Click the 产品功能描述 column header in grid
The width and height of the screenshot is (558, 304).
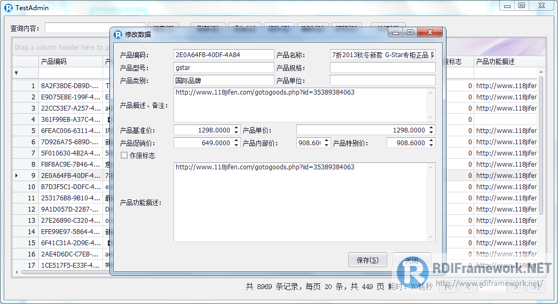click(x=509, y=61)
